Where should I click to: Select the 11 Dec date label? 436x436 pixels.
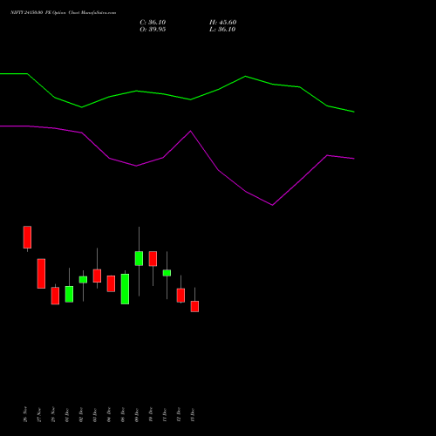click(x=165, y=415)
